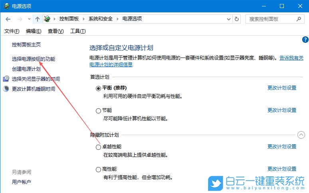The width and height of the screenshot is (309, 193).
Task: Select the 节能 power plan
Action: point(98,111)
